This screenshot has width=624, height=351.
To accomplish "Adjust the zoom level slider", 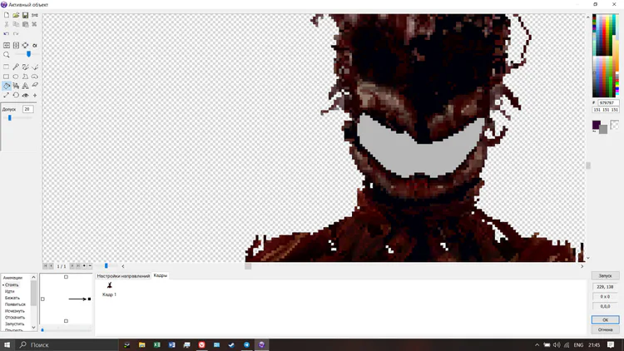I will point(28,54).
